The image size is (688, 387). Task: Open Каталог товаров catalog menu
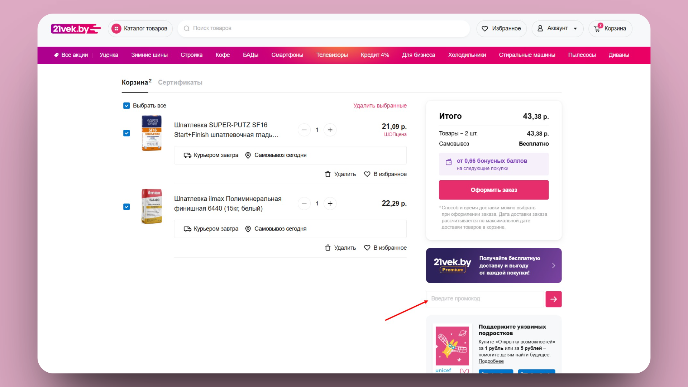pyautogui.click(x=140, y=29)
